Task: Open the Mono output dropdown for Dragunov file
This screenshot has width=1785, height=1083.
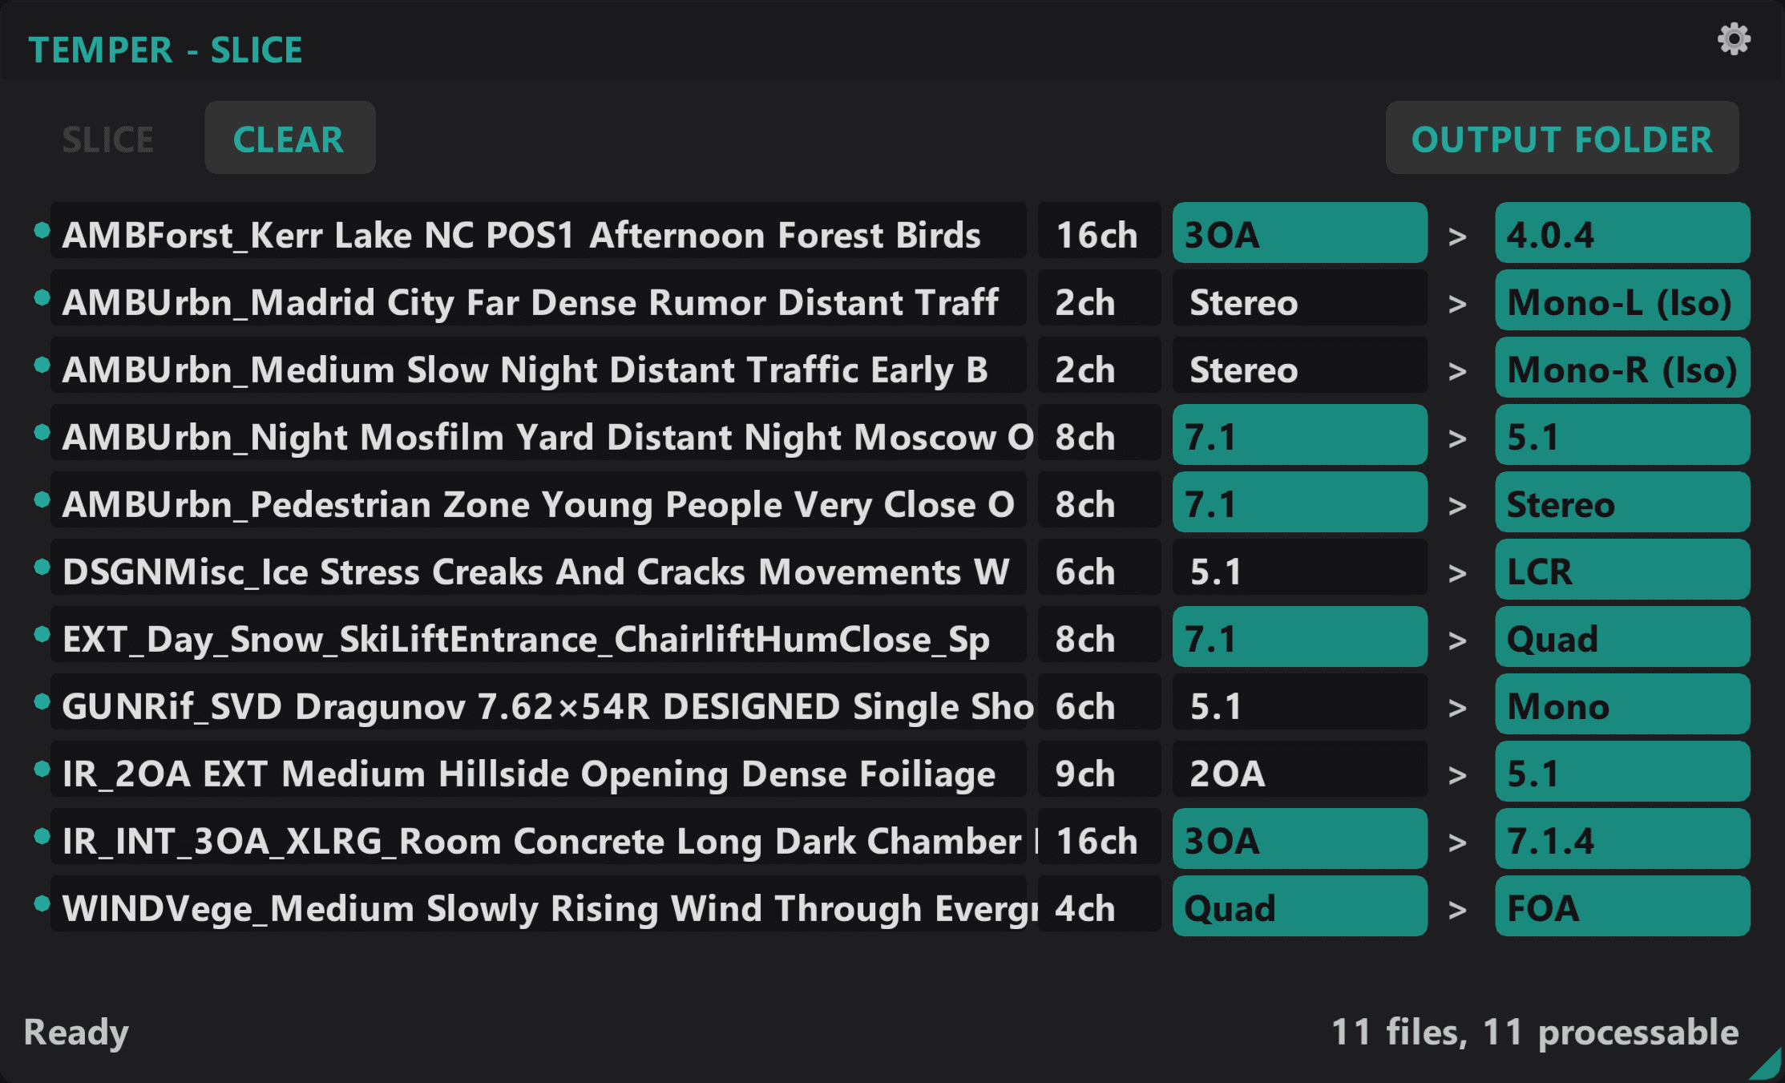Action: pos(1621,706)
